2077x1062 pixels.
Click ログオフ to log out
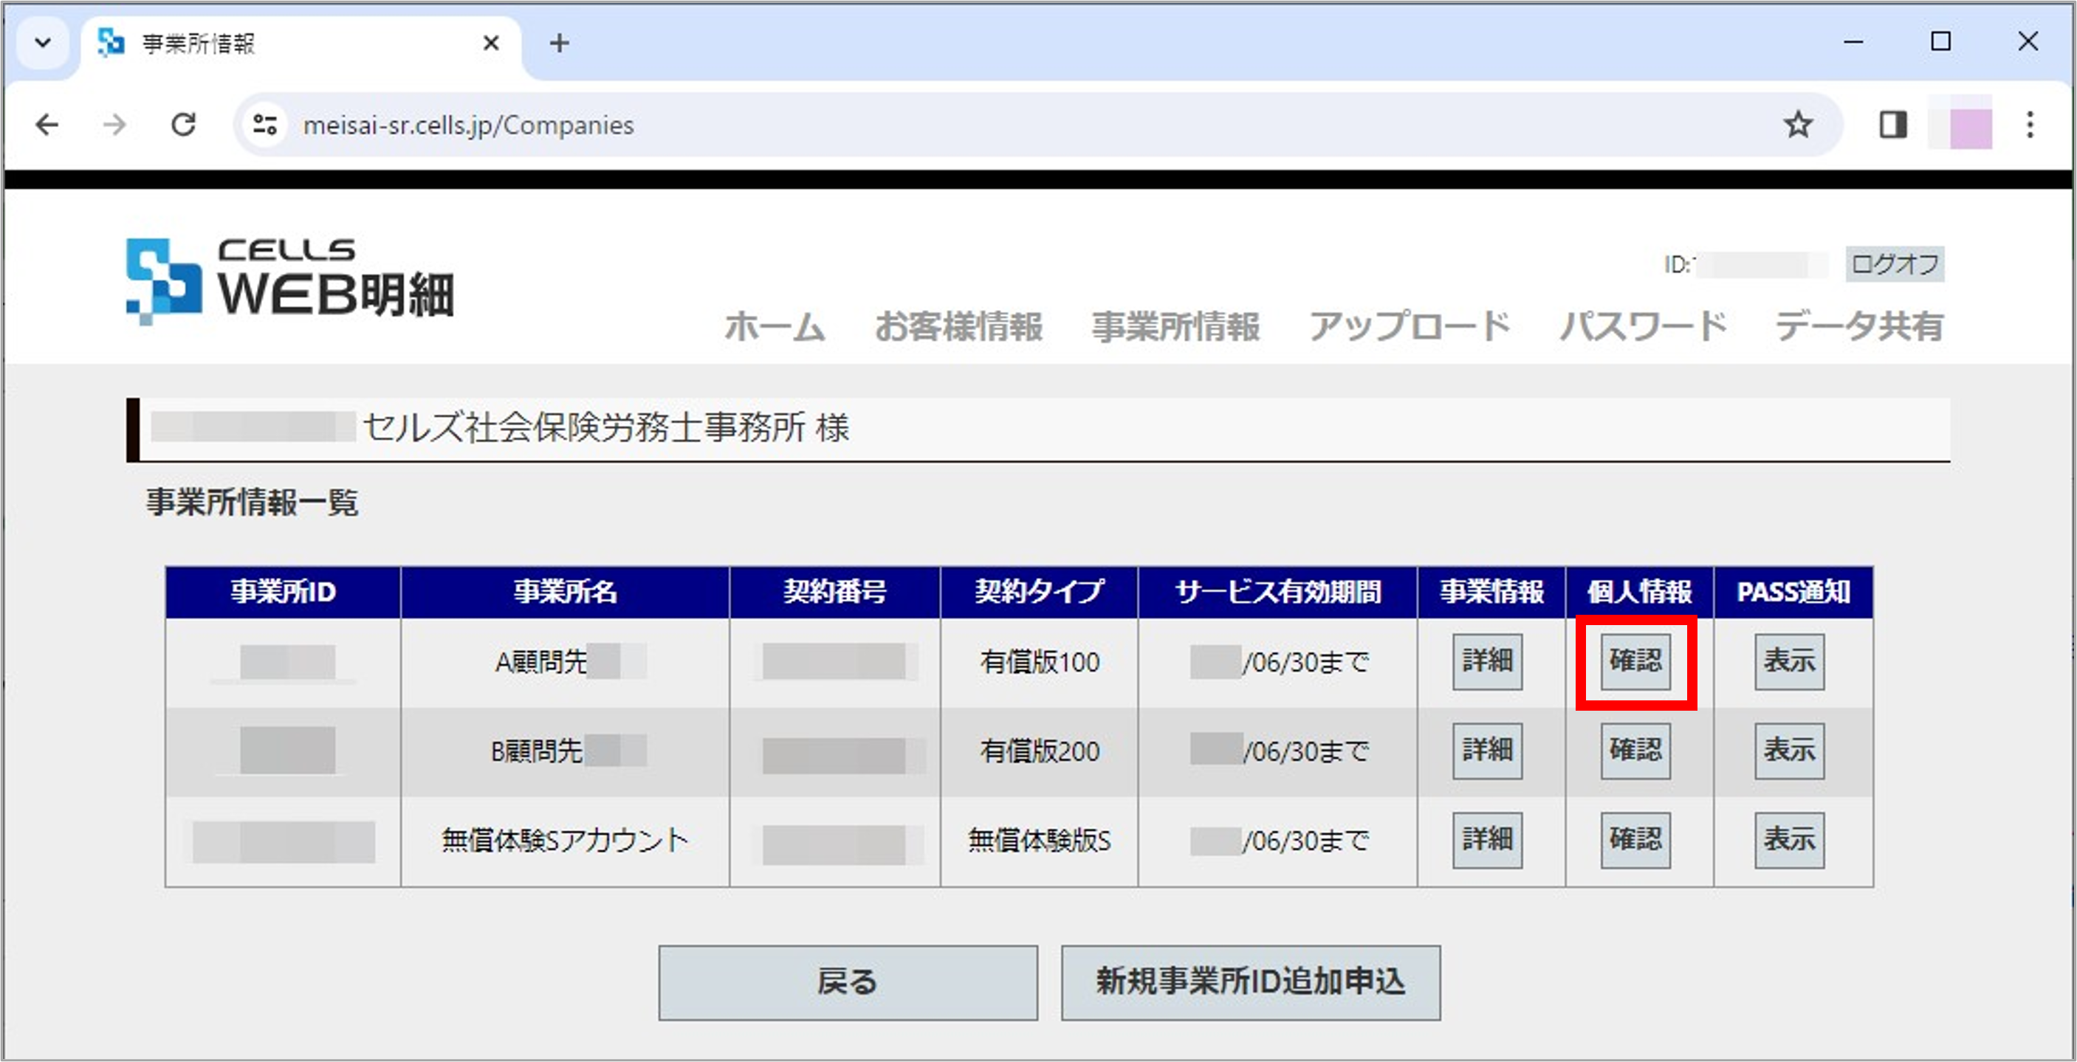click(1893, 264)
